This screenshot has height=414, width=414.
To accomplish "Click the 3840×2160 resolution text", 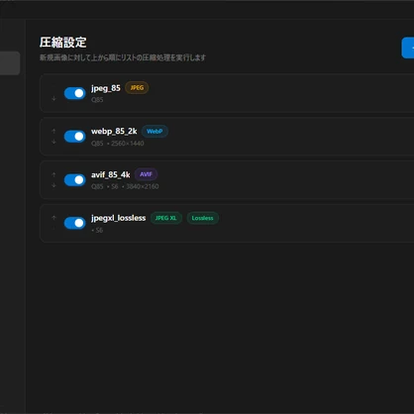I will click(143, 186).
